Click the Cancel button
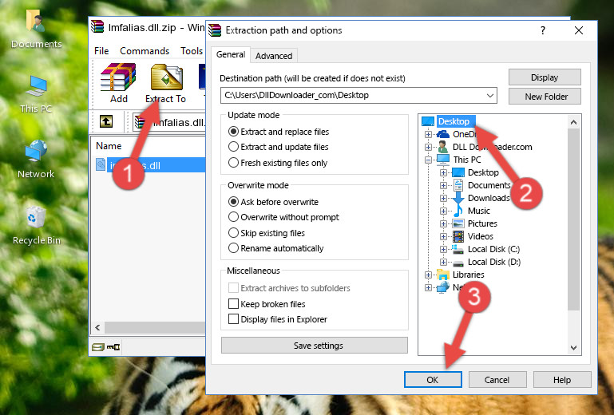Viewport: 614px width, 415px height. tap(497, 380)
